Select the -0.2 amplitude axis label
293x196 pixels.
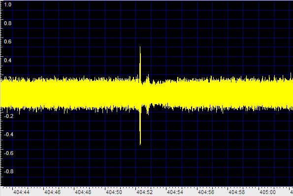(x=8, y=116)
